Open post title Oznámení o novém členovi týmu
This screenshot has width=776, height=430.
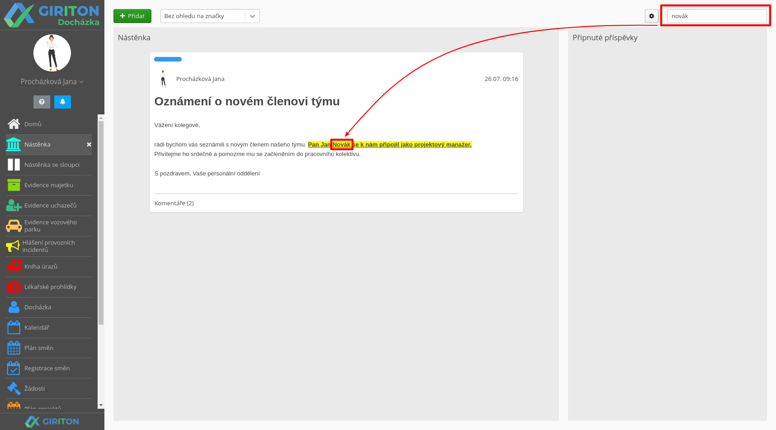pyautogui.click(x=247, y=101)
